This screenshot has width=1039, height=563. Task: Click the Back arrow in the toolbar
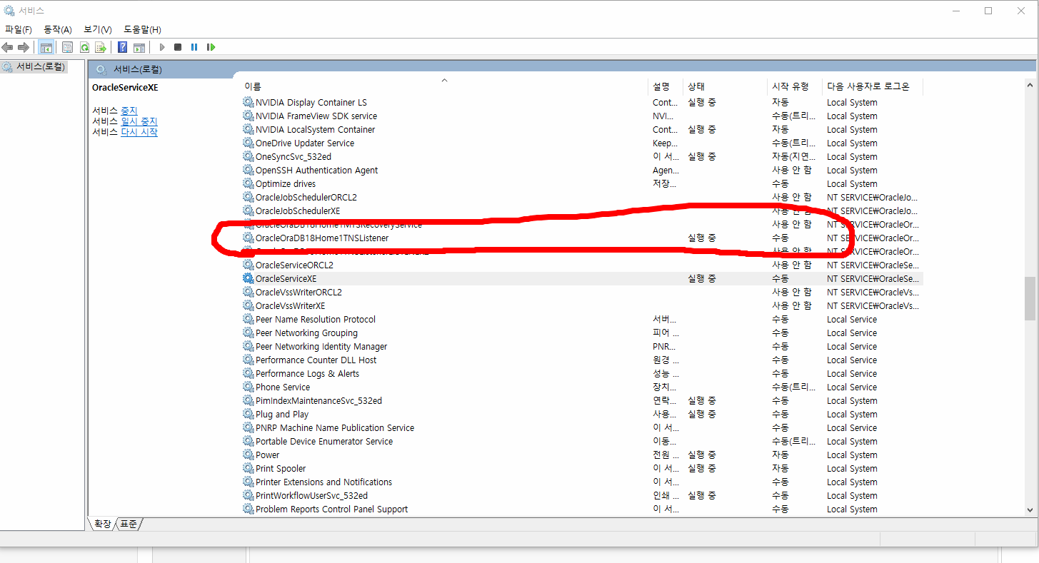tap(8, 47)
